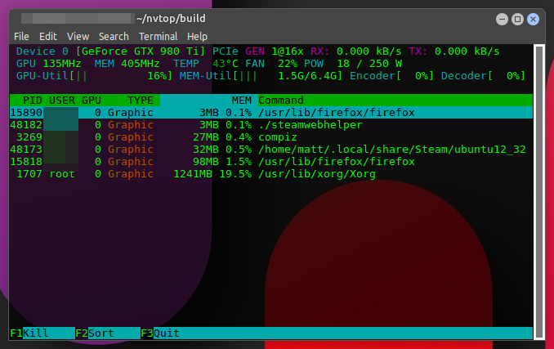Open the File menu
This screenshot has width=554, height=349.
click(x=21, y=36)
